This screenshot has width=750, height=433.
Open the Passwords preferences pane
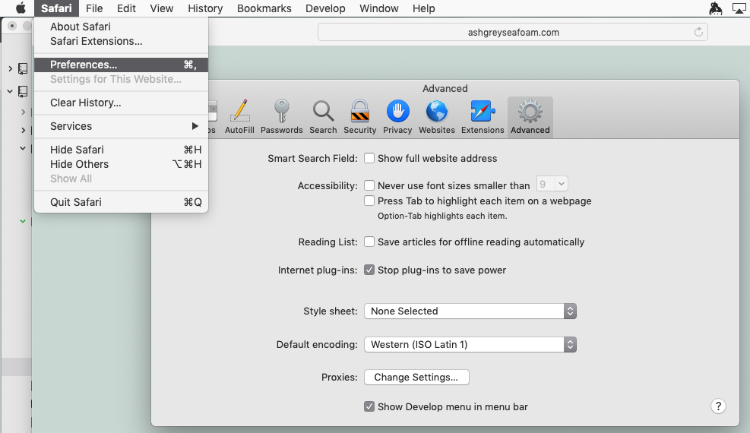[x=282, y=117]
